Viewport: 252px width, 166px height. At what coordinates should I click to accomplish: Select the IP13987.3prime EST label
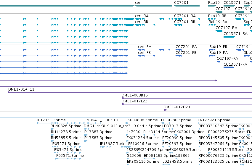114,144
